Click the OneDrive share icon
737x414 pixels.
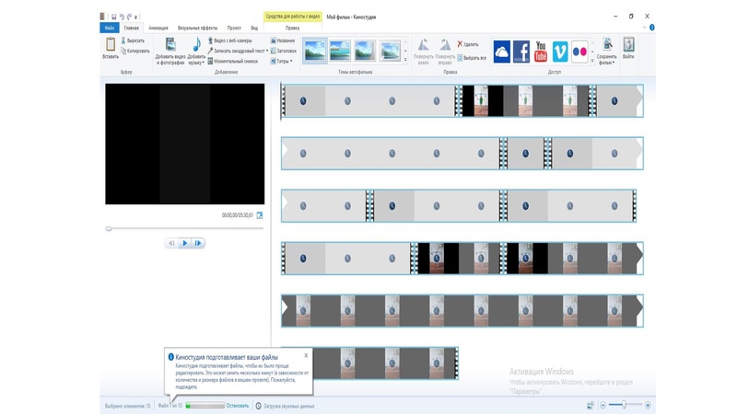pyautogui.click(x=502, y=52)
